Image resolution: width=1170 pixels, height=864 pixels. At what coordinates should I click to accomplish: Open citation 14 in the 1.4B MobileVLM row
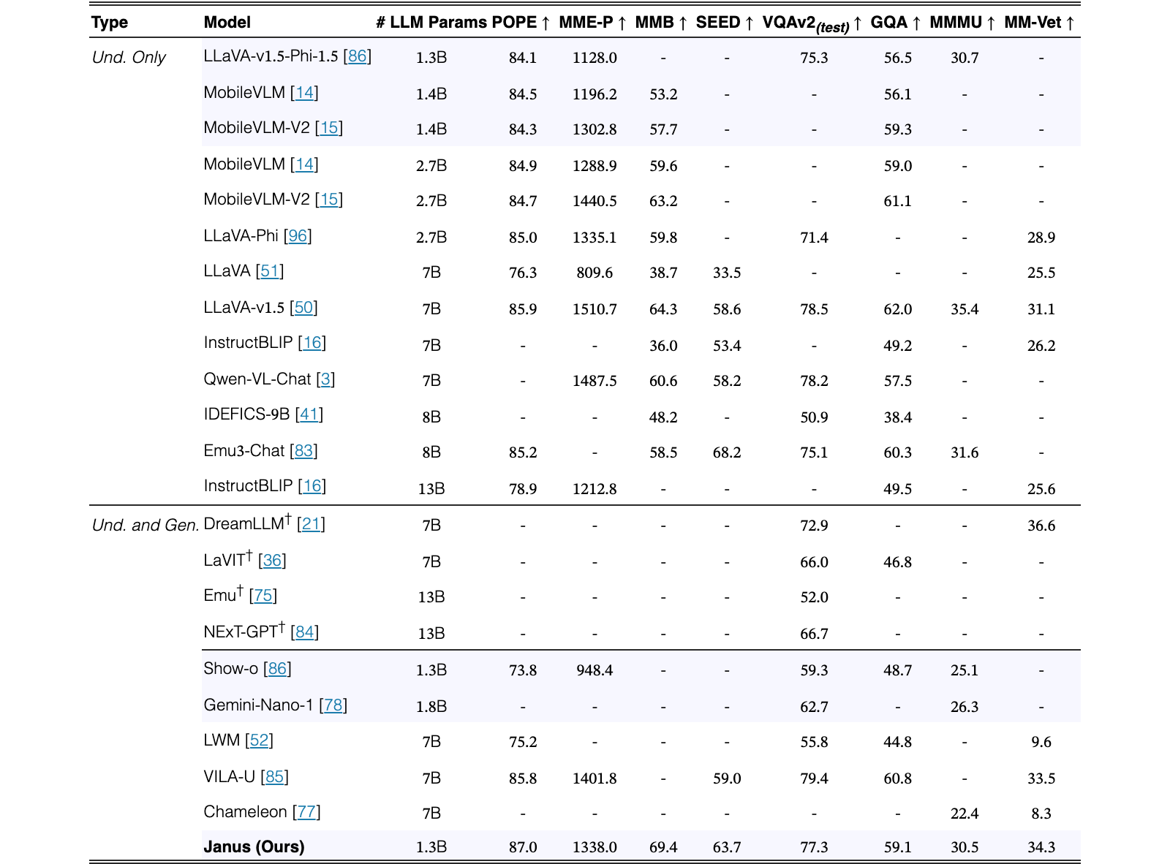304,92
